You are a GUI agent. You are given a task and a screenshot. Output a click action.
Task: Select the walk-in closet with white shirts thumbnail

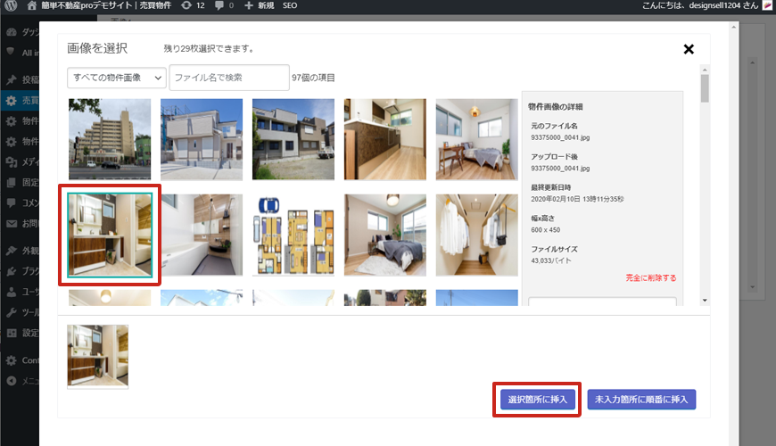coord(477,235)
